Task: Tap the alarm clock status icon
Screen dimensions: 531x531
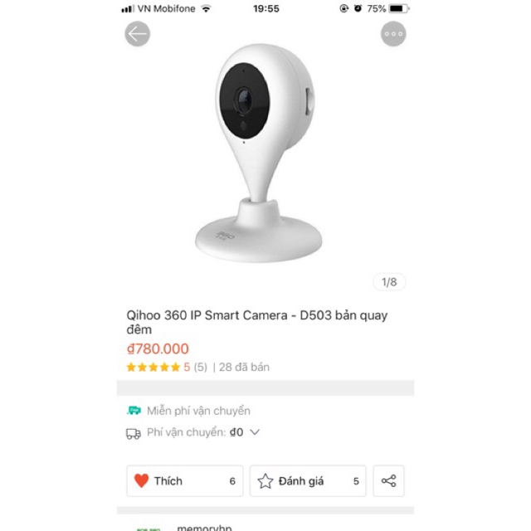Action: tap(358, 8)
